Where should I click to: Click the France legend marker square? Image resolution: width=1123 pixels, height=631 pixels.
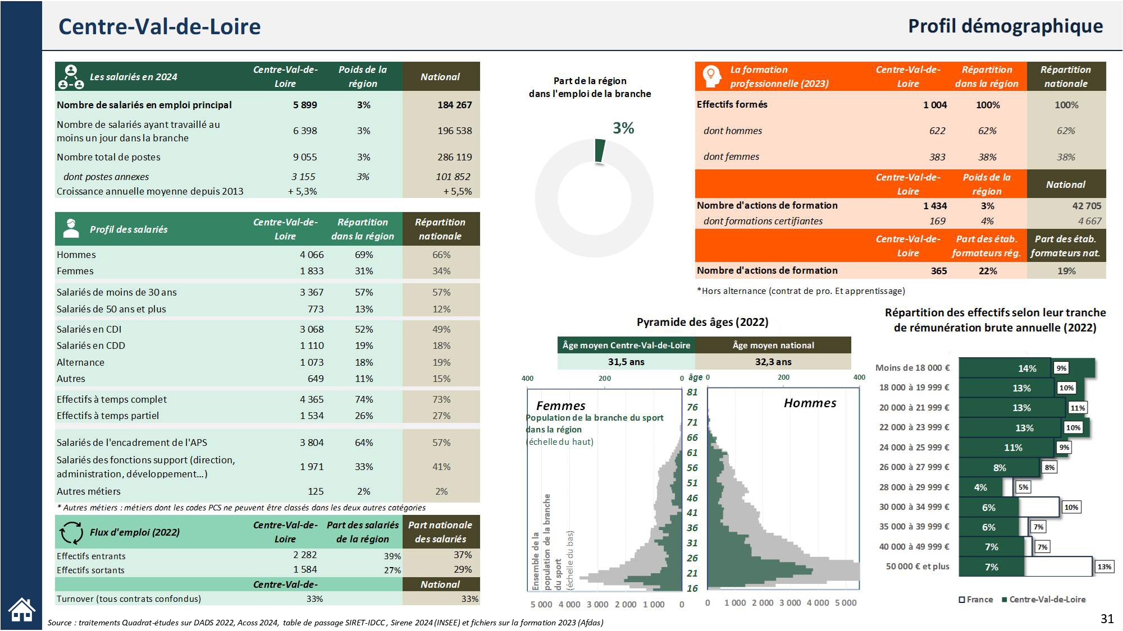point(962,600)
